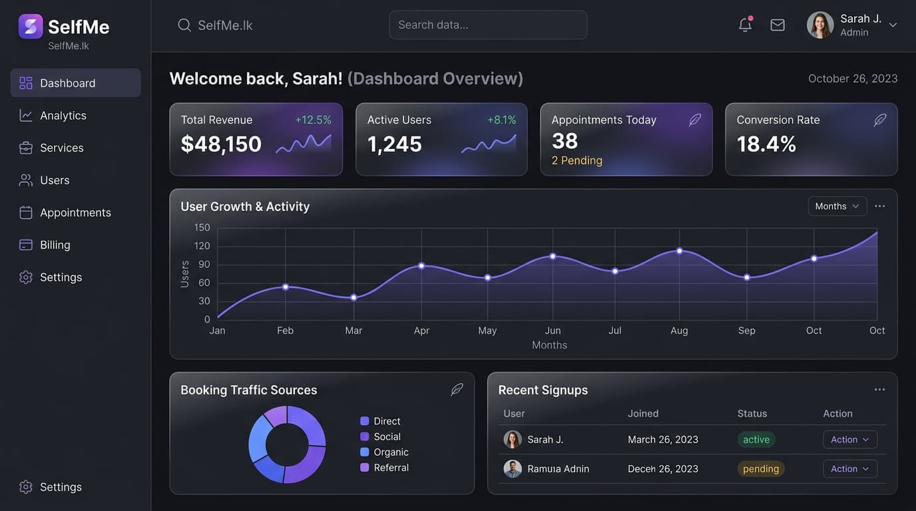Click the green "active" status badge
This screenshot has width=916, height=511.
(756, 440)
